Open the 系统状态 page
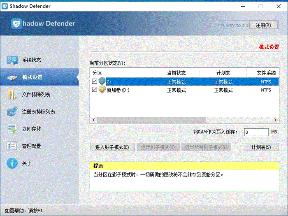This screenshot has height=216, width=288. tap(39, 60)
